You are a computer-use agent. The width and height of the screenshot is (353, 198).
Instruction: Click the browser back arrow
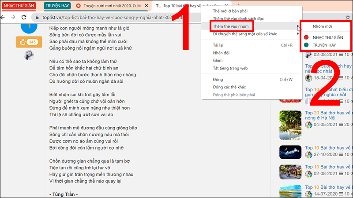point(3,17)
